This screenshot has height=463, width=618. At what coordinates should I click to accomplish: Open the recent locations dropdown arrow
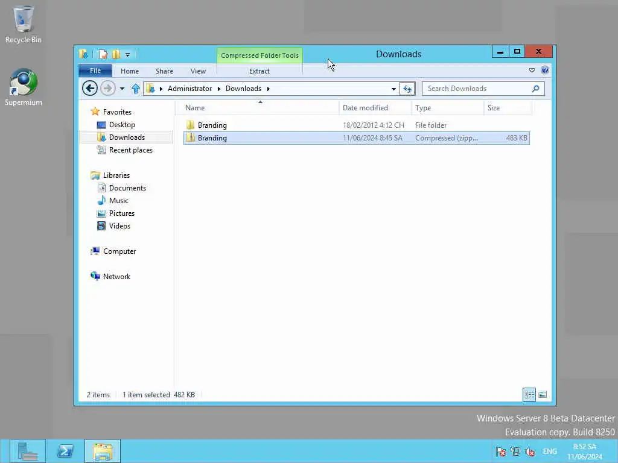click(x=122, y=89)
